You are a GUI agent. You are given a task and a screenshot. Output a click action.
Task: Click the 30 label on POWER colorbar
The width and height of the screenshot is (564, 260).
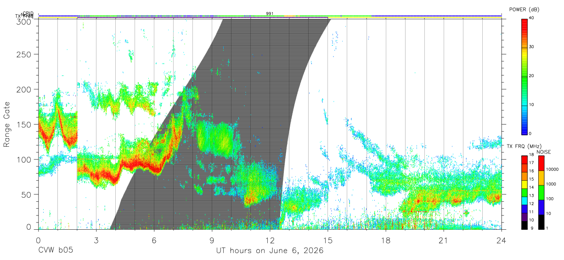click(x=531, y=47)
